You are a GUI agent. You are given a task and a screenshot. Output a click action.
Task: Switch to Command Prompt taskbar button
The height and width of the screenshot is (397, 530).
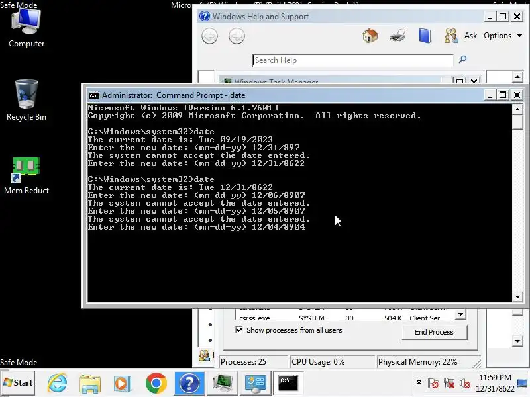[288, 383]
